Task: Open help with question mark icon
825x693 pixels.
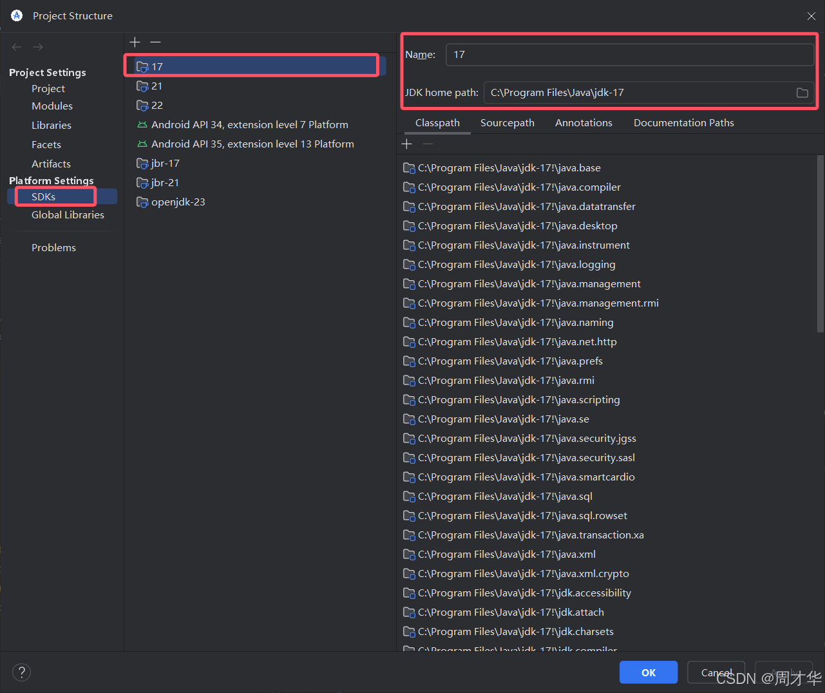Action: coord(21,672)
